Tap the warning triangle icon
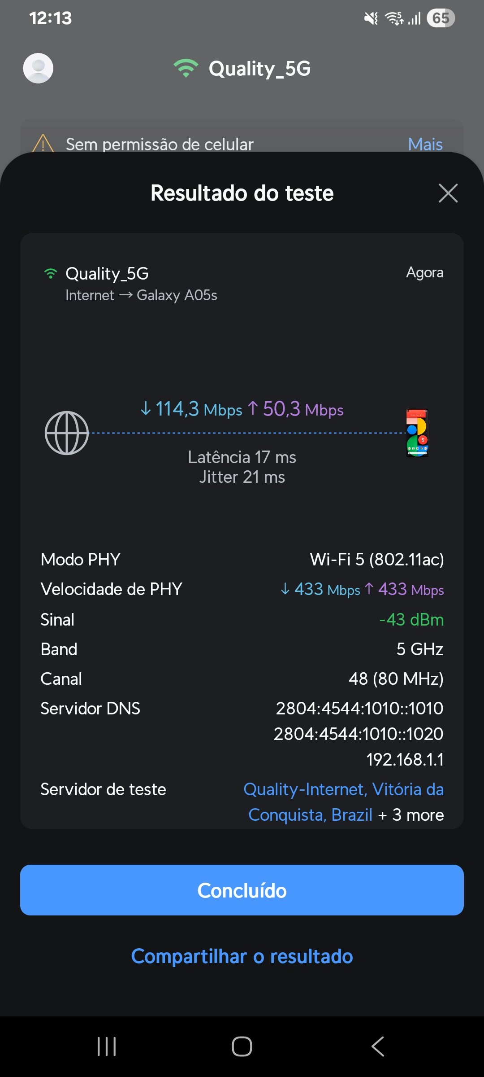 43,144
